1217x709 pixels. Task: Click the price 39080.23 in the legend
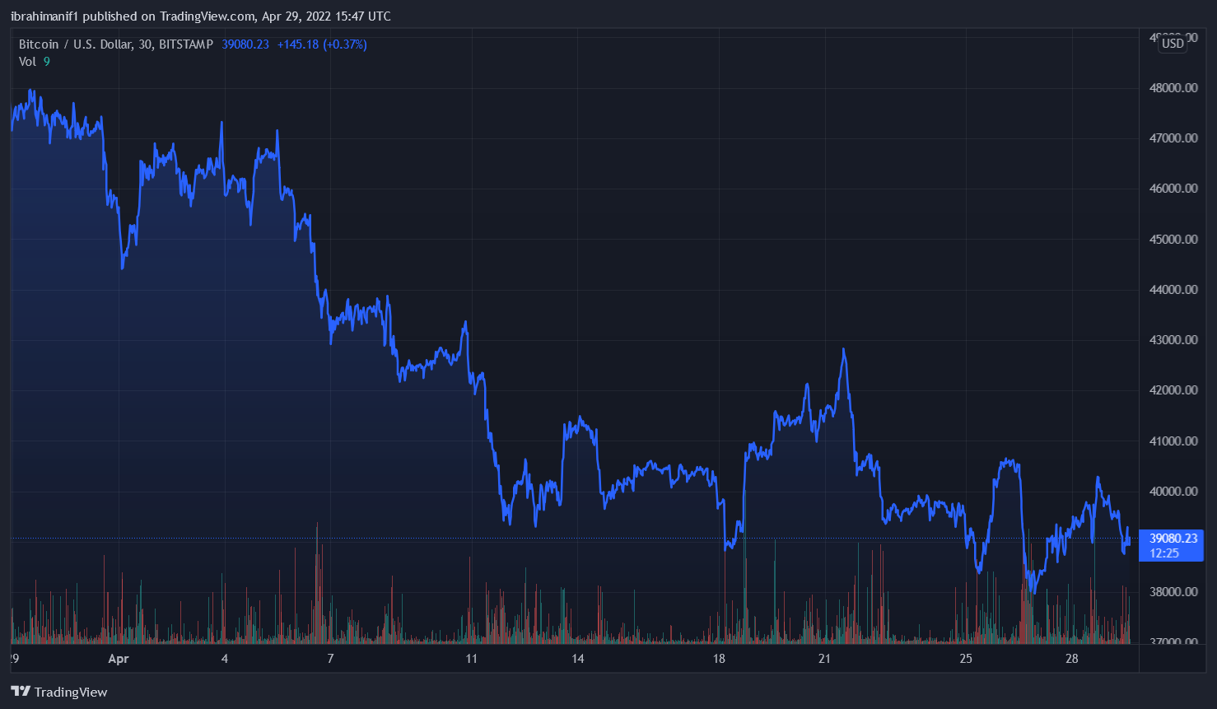(244, 44)
